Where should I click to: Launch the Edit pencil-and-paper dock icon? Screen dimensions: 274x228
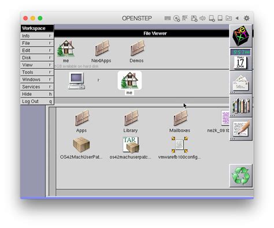coord(241,129)
